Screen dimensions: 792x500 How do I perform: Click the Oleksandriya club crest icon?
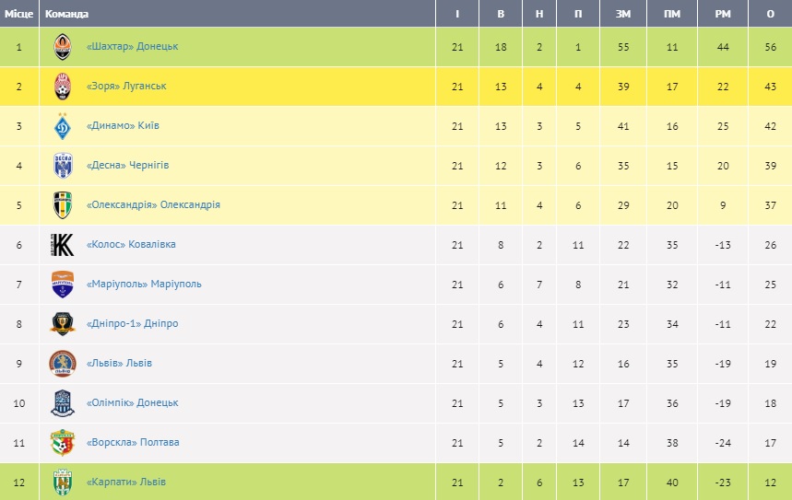pos(62,205)
